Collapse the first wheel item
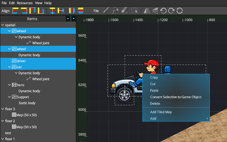This screenshot has width=227, height=142. [10, 31]
